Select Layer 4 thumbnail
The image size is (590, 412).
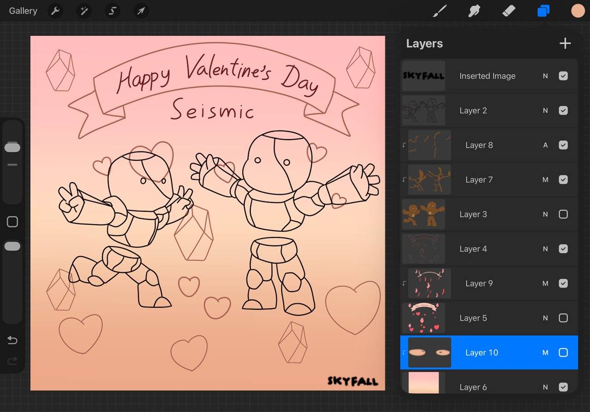click(x=424, y=249)
